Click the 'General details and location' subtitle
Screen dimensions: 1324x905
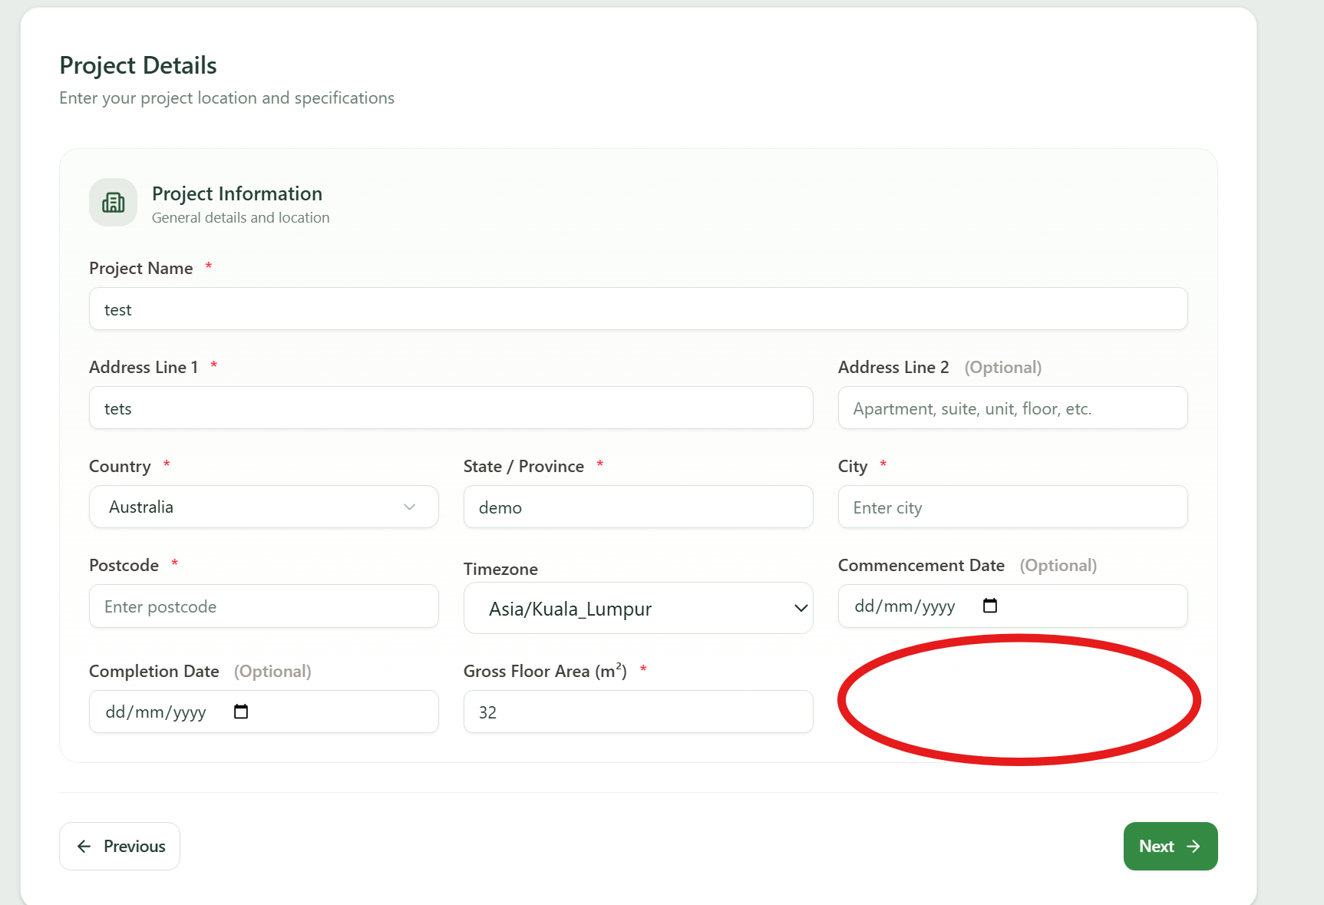click(x=241, y=218)
